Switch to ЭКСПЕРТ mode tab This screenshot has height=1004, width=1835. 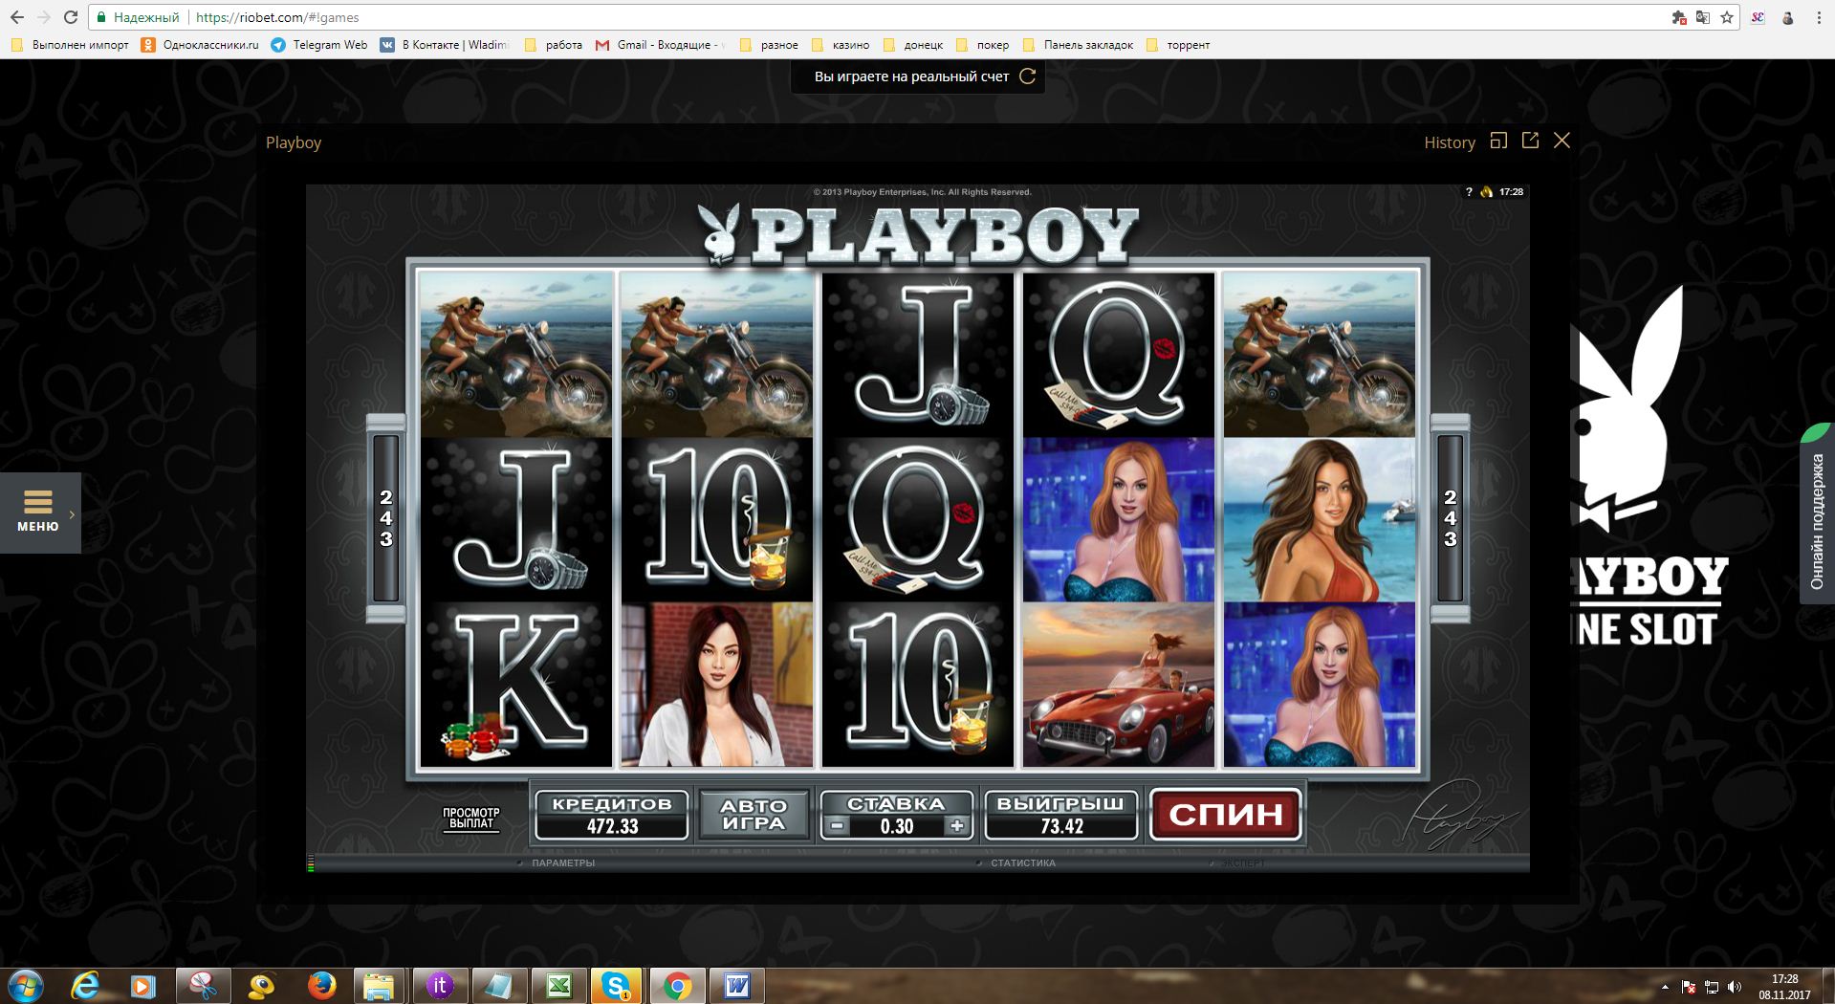pos(1243,862)
